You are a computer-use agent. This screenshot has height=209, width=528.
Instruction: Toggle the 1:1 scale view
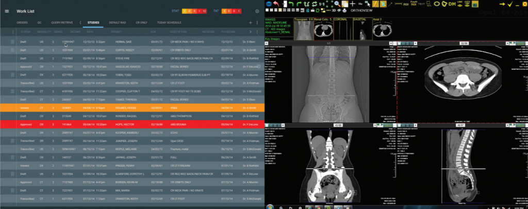pyautogui.click(x=322, y=4)
